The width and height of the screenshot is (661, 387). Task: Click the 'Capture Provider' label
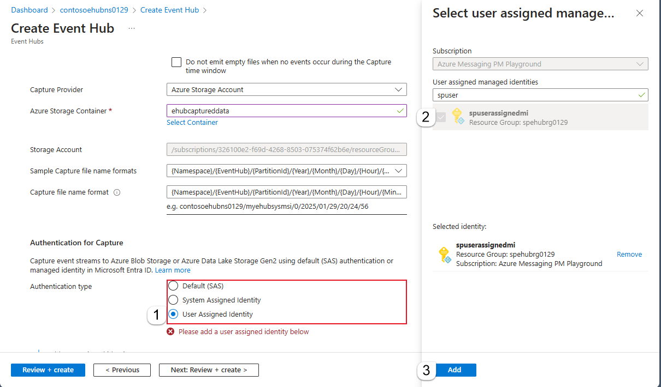click(x=57, y=89)
